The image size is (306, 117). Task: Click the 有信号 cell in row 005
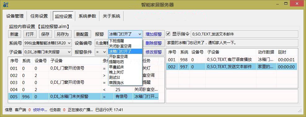click(124, 97)
